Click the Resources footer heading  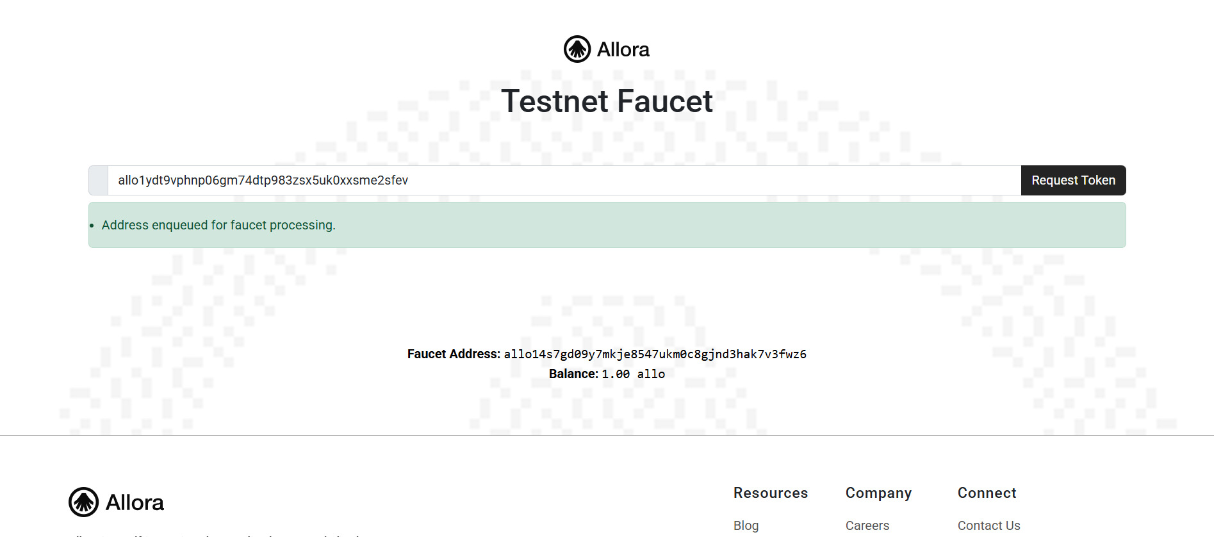770,493
